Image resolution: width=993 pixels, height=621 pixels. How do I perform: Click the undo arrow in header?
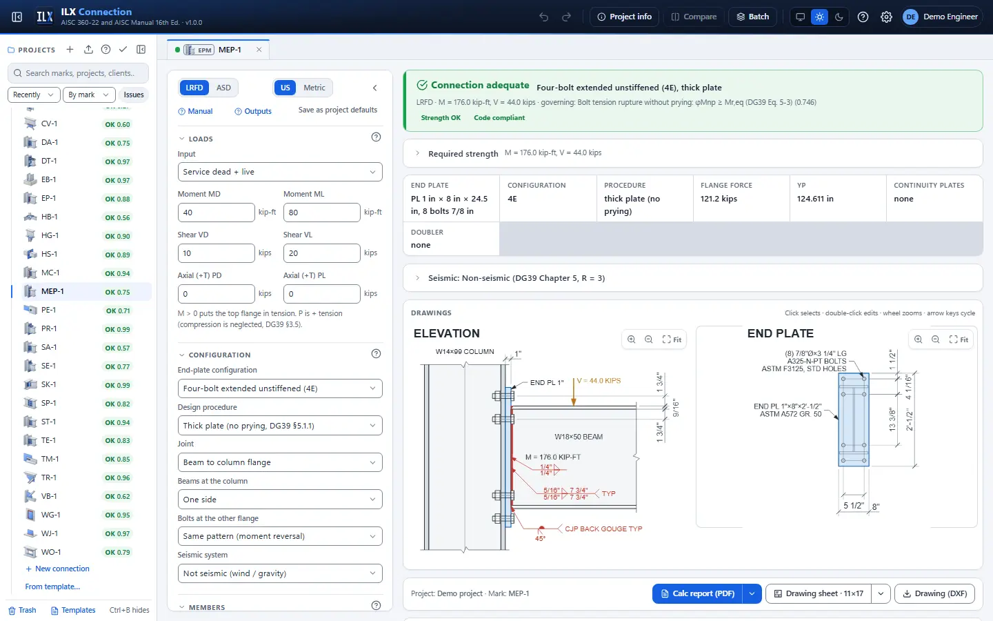click(x=544, y=17)
